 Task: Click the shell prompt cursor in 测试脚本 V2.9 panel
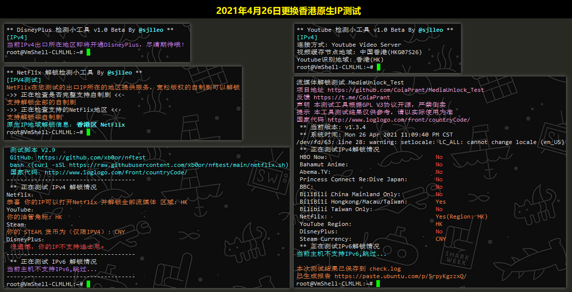tap(88, 284)
